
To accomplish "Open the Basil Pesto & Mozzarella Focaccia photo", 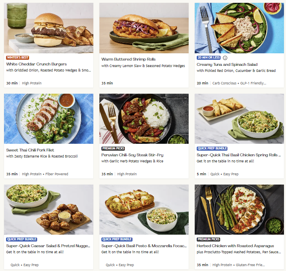I will click(x=144, y=210).
